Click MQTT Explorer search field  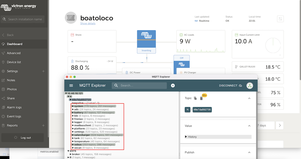139,86
